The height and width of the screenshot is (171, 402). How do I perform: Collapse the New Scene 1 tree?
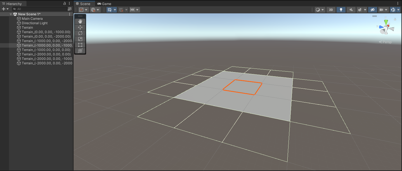[x=11, y=14]
